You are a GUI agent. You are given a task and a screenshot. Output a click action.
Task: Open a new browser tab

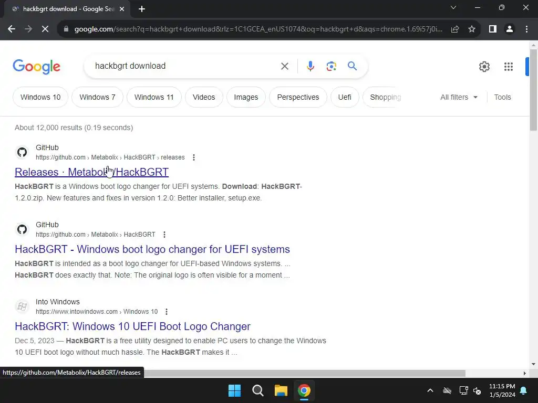tap(142, 9)
